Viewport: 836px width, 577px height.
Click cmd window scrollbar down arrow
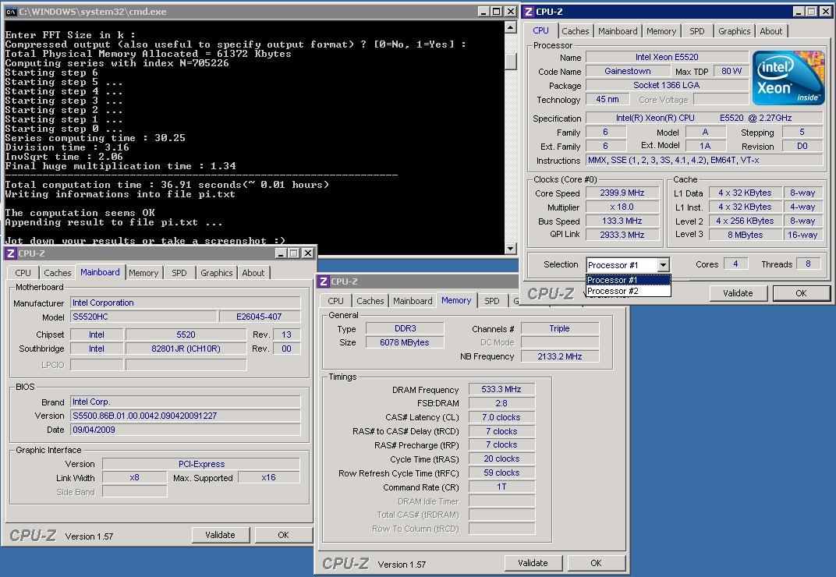click(x=510, y=249)
